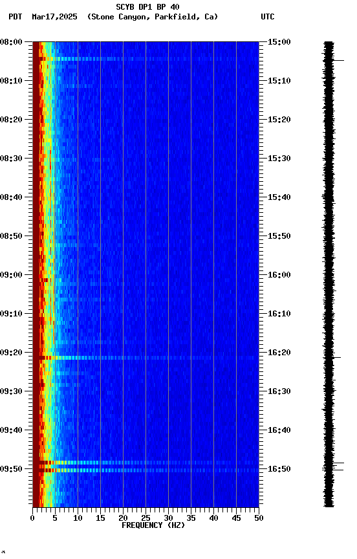Click the broadband event streak near 09:21 PDT
Viewport: 357px width, 559px height.
(x=146, y=358)
